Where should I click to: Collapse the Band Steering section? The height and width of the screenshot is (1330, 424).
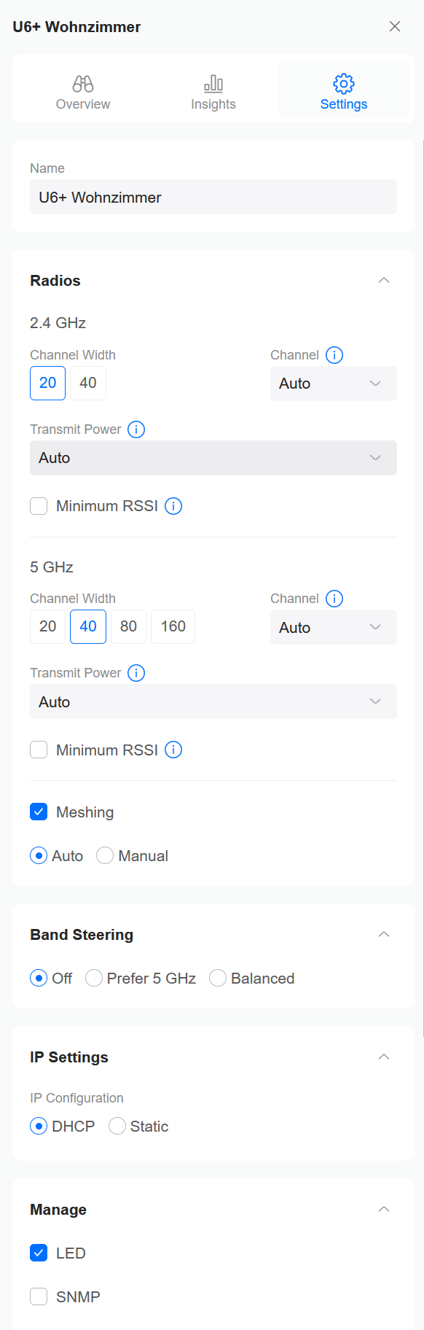(x=384, y=935)
